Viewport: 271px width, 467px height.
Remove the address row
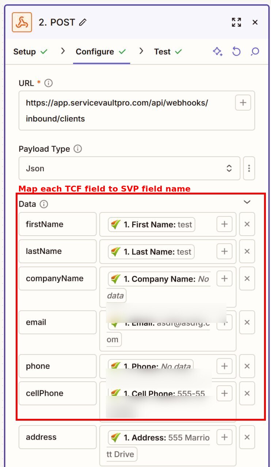coord(247,437)
